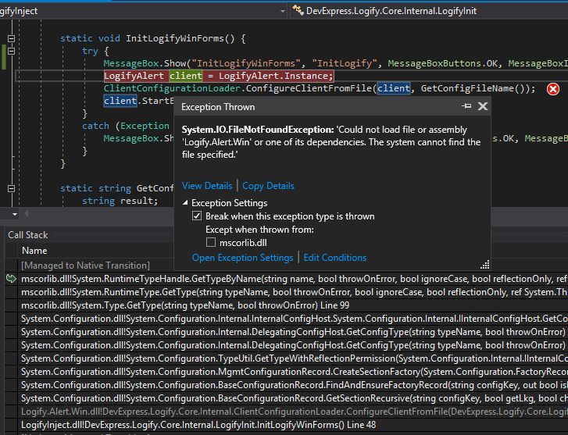Open Exception Settings link

(242, 258)
